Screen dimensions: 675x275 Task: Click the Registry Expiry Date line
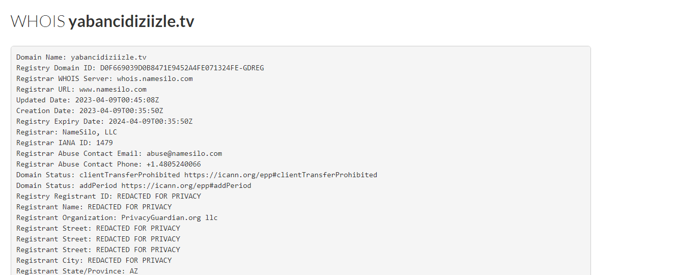(x=104, y=121)
